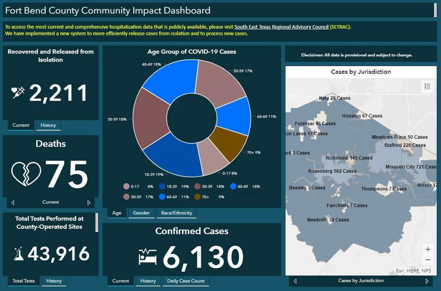
Task: Go to next Deaths panel view
Action: (89, 202)
